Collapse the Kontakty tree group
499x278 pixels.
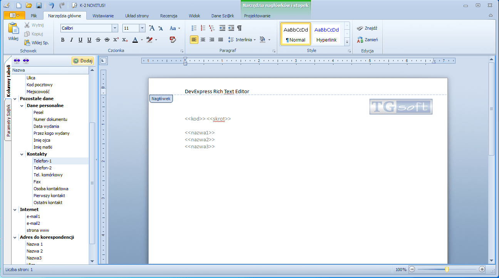tap(22, 154)
